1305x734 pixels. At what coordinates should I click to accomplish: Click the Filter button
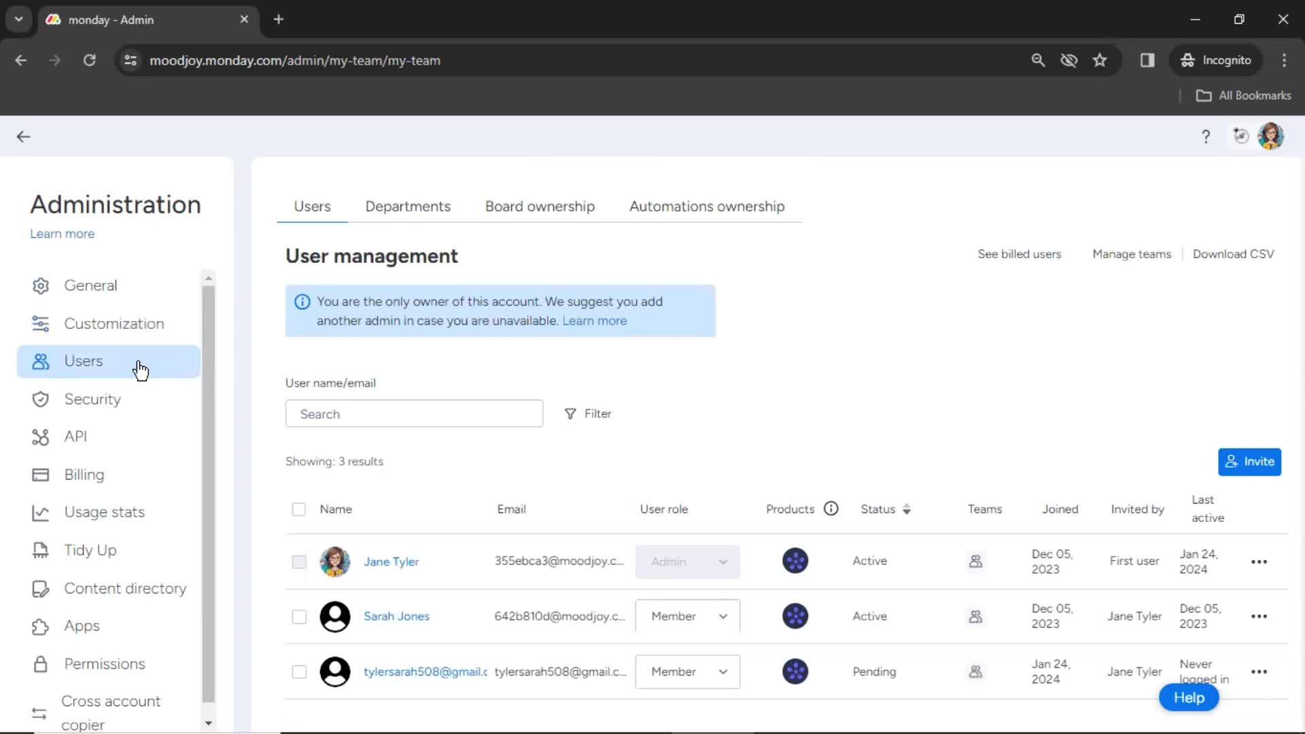(589, 413)
